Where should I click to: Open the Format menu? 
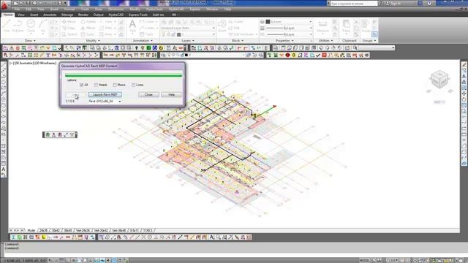coord(69,9)
